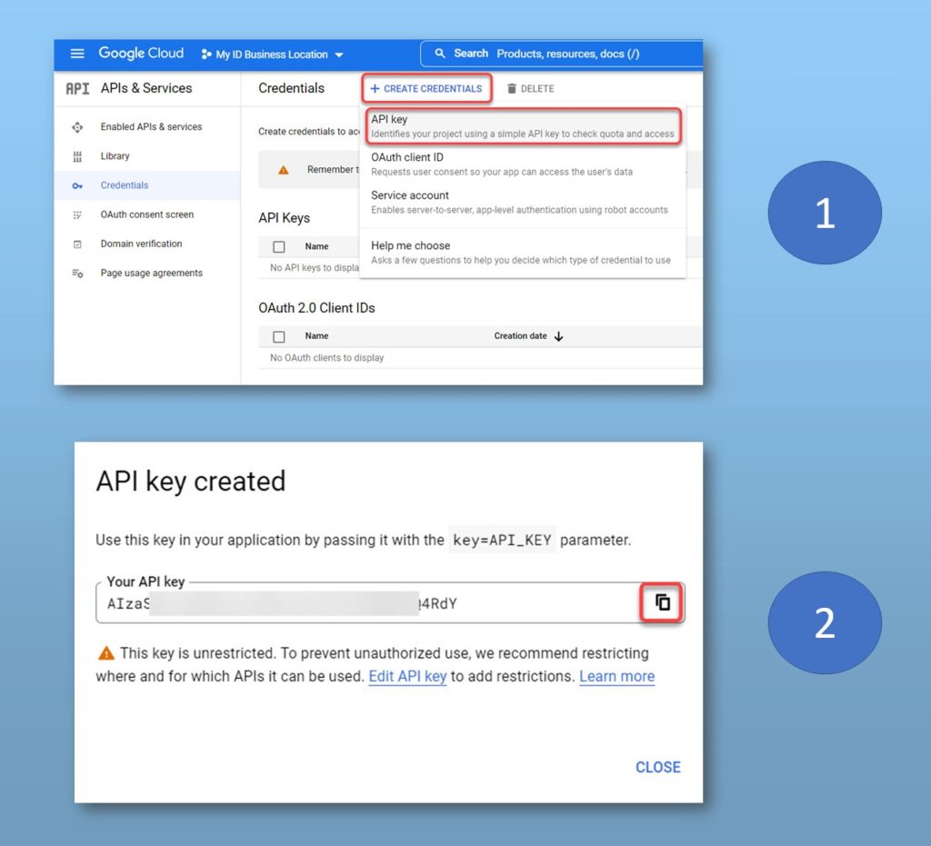The width and height of the screenshot is (931, 846).
Task: Click the Domain verification icon
Action: pyautogui.click(x=77, y=244)
